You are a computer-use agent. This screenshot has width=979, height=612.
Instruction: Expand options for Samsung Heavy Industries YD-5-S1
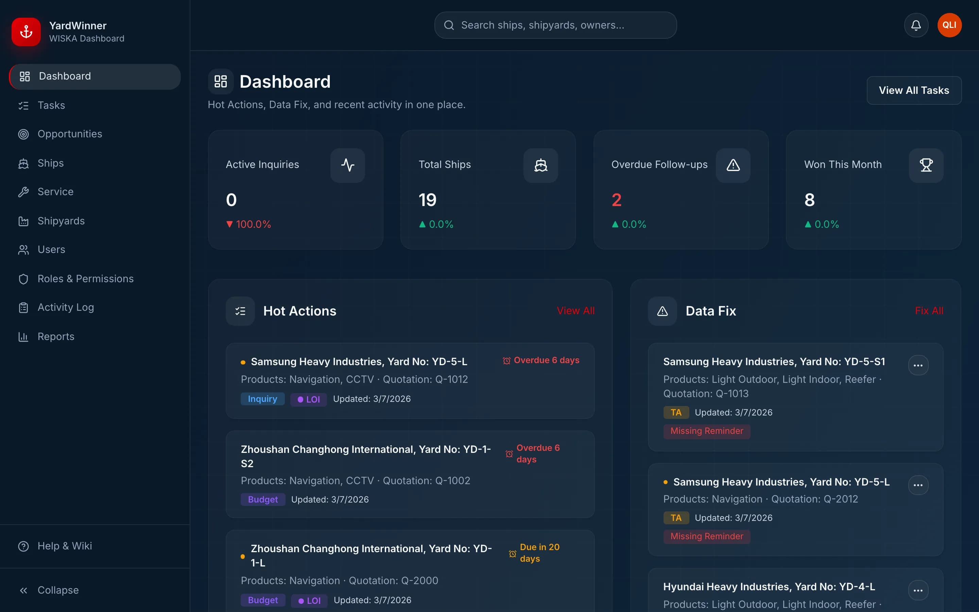[x=918, y=365]
